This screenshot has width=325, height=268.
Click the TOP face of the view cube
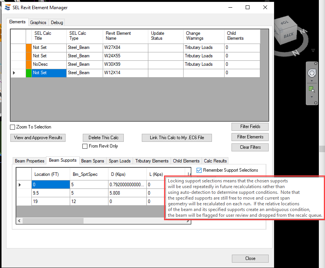point(285,23)
